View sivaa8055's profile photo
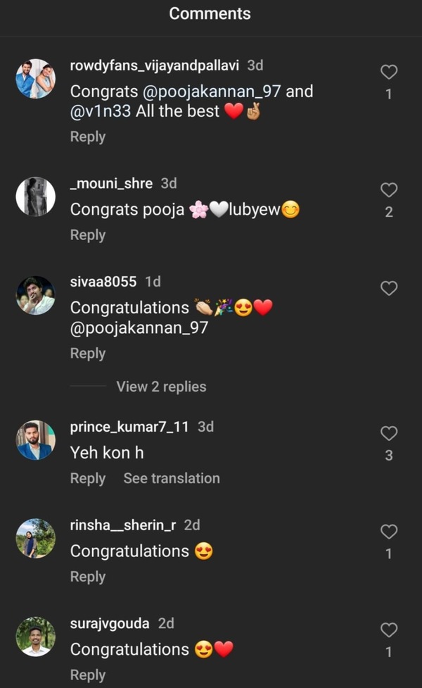Image resolution: width=422 pixels, height=688 pixels. tap(35, 295)
